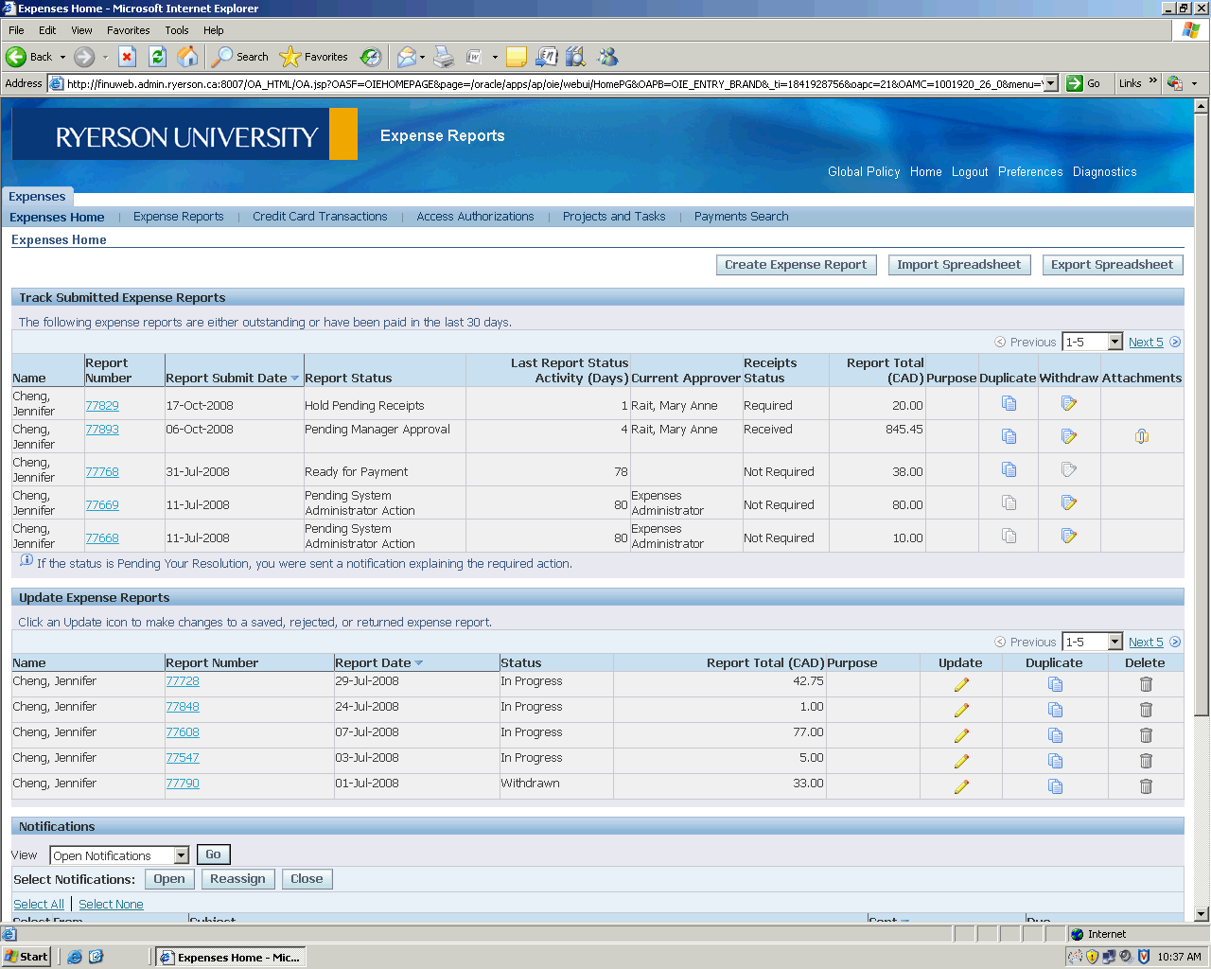This screenshot has height=969, width=1211.
Task: Click Update pencil icon for report 77728
Action: pos(961,684)
